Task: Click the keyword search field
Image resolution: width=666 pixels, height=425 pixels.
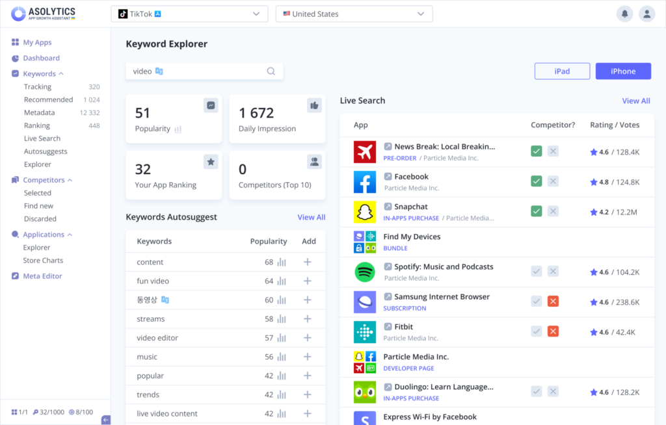Action: (x=204, y=71)
